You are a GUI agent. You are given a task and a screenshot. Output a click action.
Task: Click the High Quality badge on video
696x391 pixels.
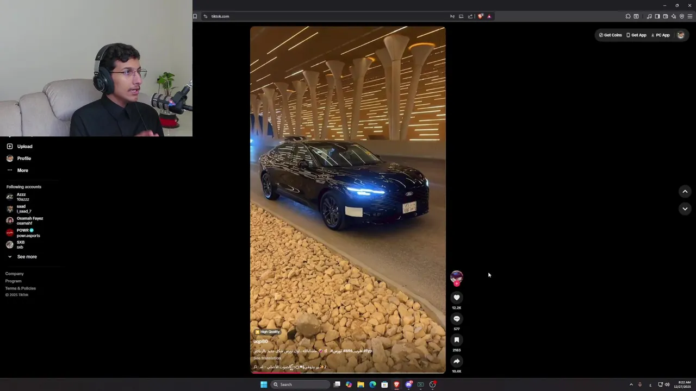[x=268, y=332]
